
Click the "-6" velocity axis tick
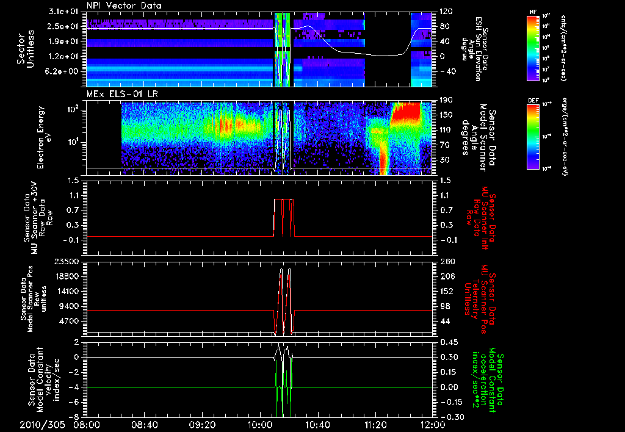(x=74, y=402)
